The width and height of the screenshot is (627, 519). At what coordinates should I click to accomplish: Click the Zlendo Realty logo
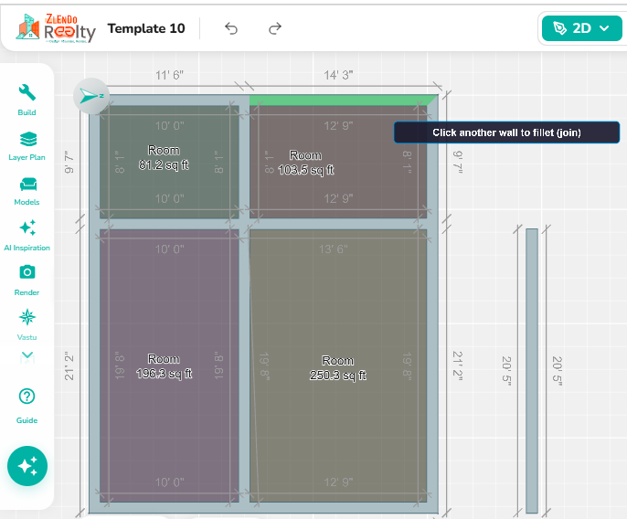point(56,28)
